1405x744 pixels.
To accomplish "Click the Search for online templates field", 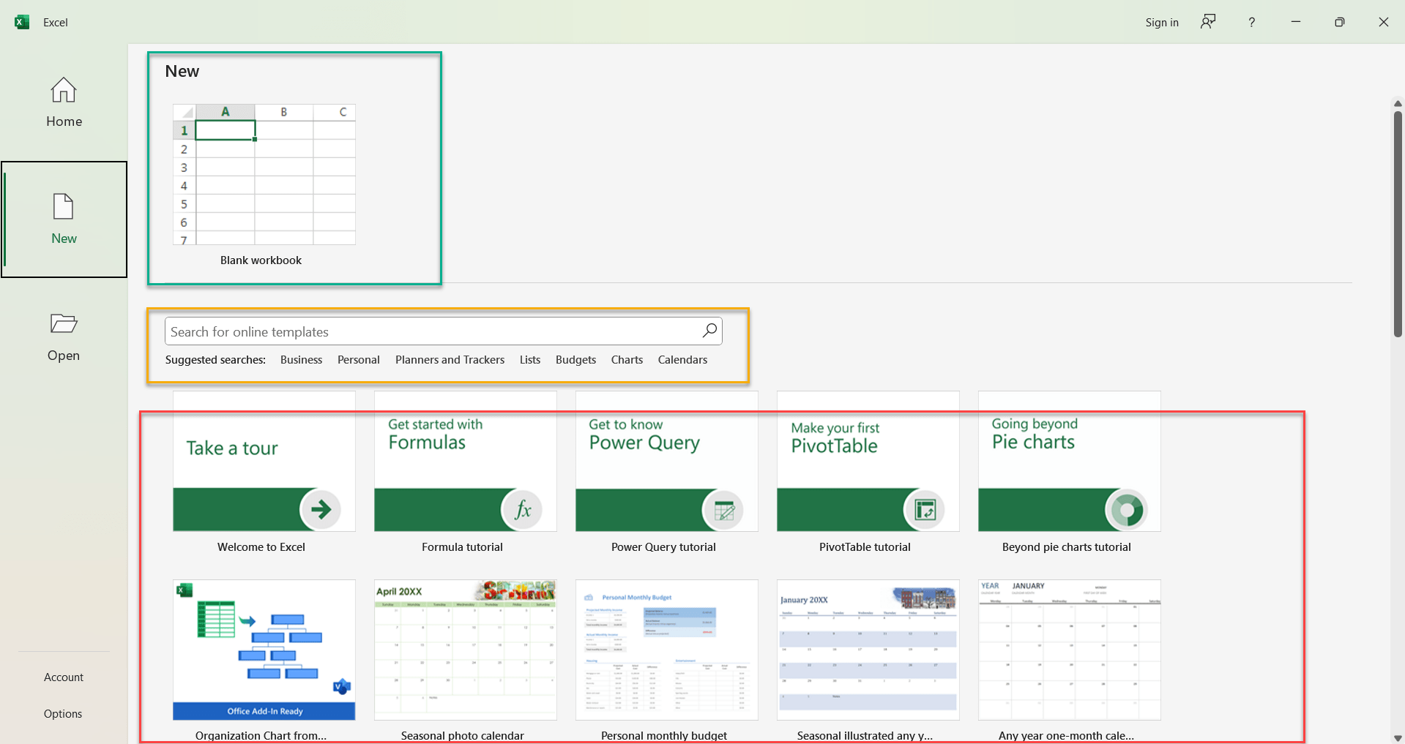I will tap(443, 331).
